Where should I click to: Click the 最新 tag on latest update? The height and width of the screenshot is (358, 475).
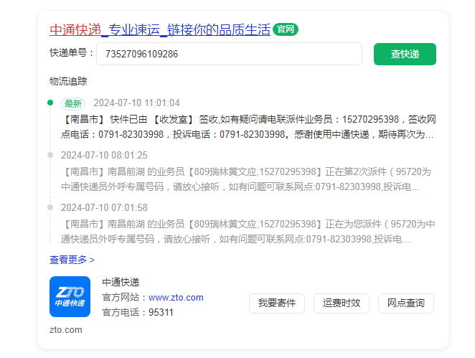pos(73,103)
